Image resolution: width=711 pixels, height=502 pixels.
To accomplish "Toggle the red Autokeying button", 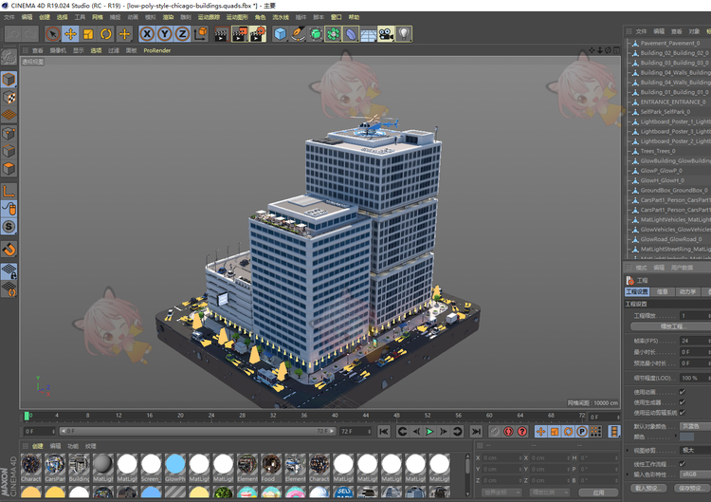I will pos(508,432).
